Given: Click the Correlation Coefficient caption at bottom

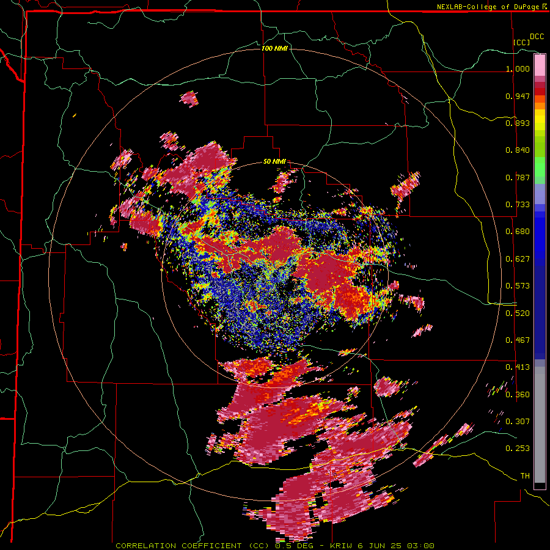Looking at the screenshot, I should (x=274, y=546).
